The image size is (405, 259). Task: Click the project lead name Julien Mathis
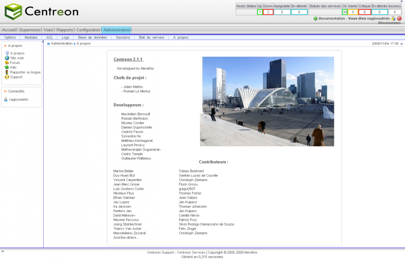coord(133,87)
